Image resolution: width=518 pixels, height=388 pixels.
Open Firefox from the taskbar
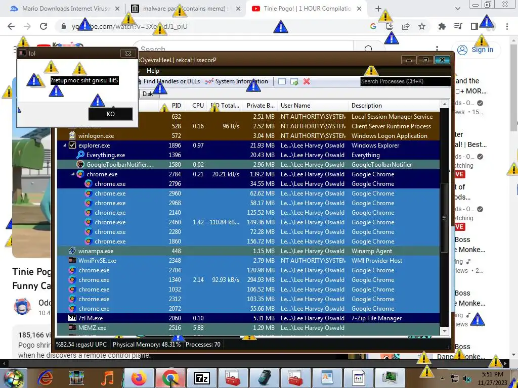[x=139, y=378]
